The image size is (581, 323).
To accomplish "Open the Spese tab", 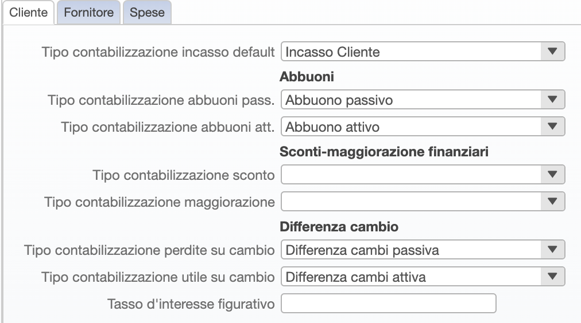I will [x=147, y=13].
